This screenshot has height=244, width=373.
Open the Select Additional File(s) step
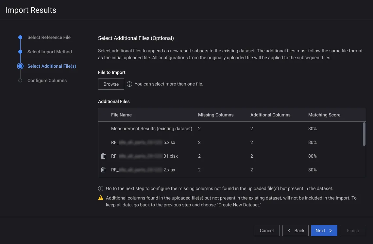(52, 66)
